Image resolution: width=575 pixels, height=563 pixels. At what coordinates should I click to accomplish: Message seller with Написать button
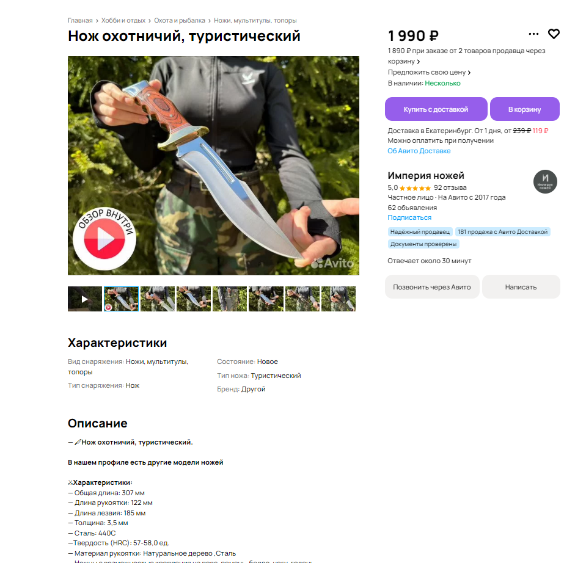click(x=521, y=286)
